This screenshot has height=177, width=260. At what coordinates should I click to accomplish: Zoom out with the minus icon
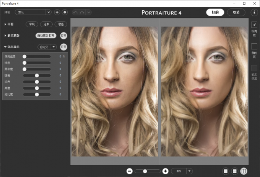pyautogui.click(x=130, y=171)
